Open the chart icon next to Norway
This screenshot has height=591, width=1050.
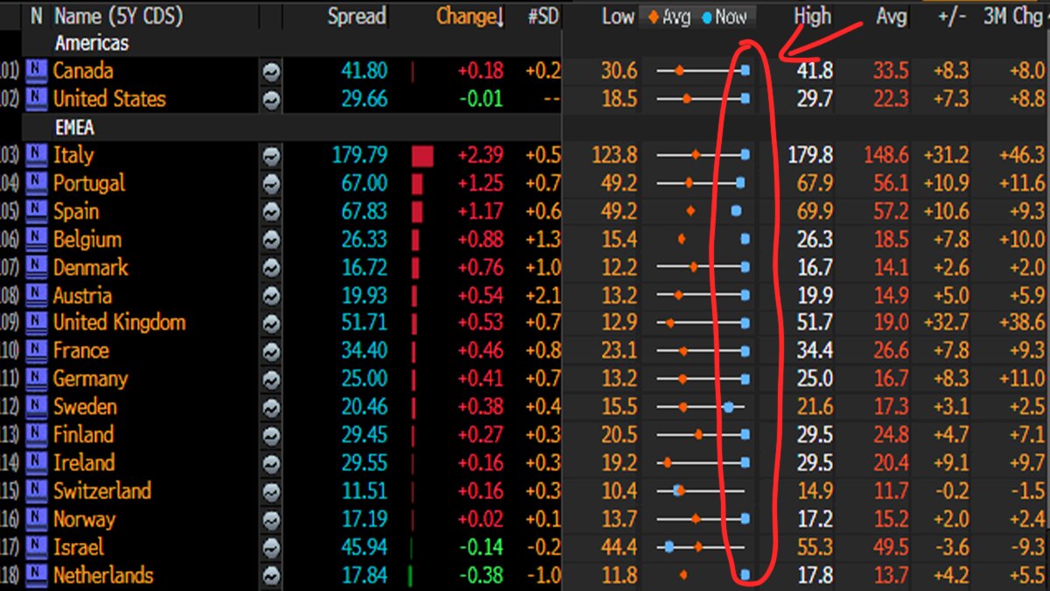click(x=271, y=520)
